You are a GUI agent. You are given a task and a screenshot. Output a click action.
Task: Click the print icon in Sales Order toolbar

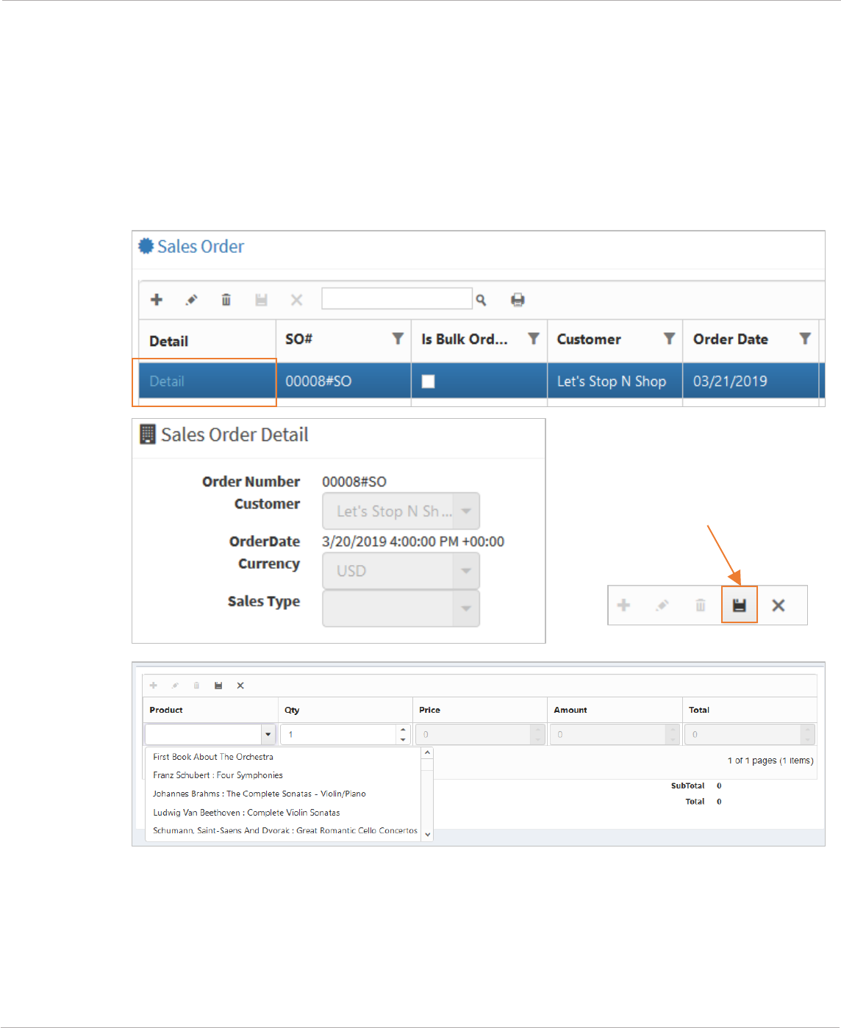pyautogui.click(x=518, y=300)
